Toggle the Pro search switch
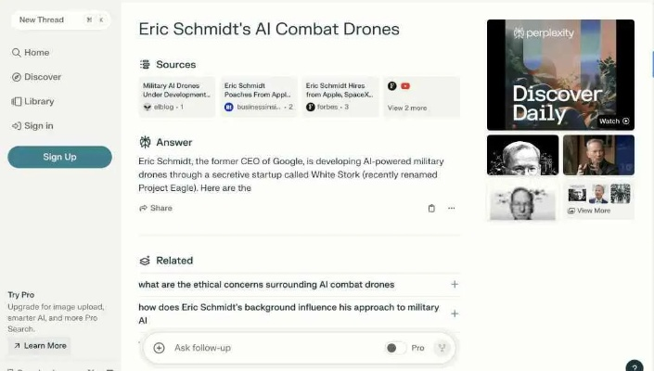The width and height of the screenshot is (654, 371). pyautogui.click(x=393, y=348)
